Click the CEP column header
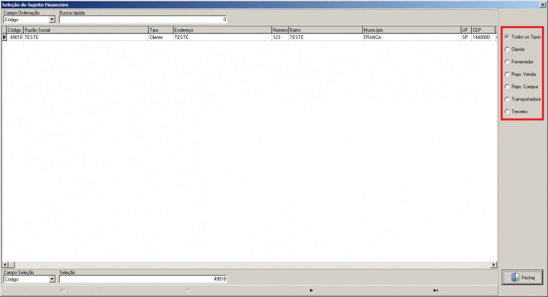The image size is (548, 297). 483,30
